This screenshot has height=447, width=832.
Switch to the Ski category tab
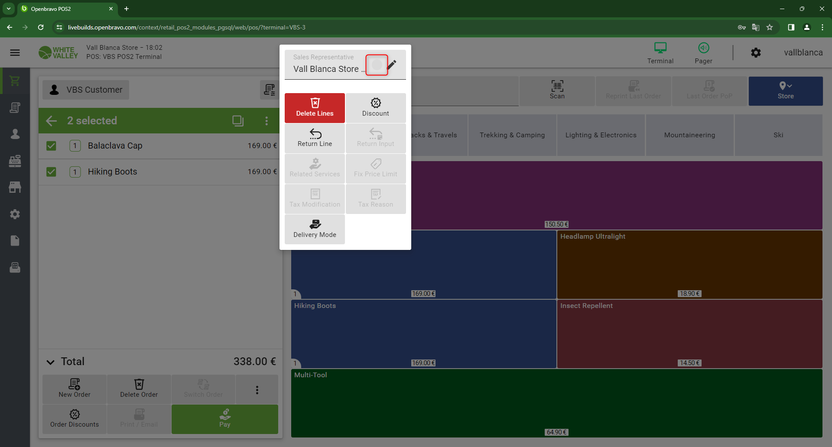[x=779, y=135]
